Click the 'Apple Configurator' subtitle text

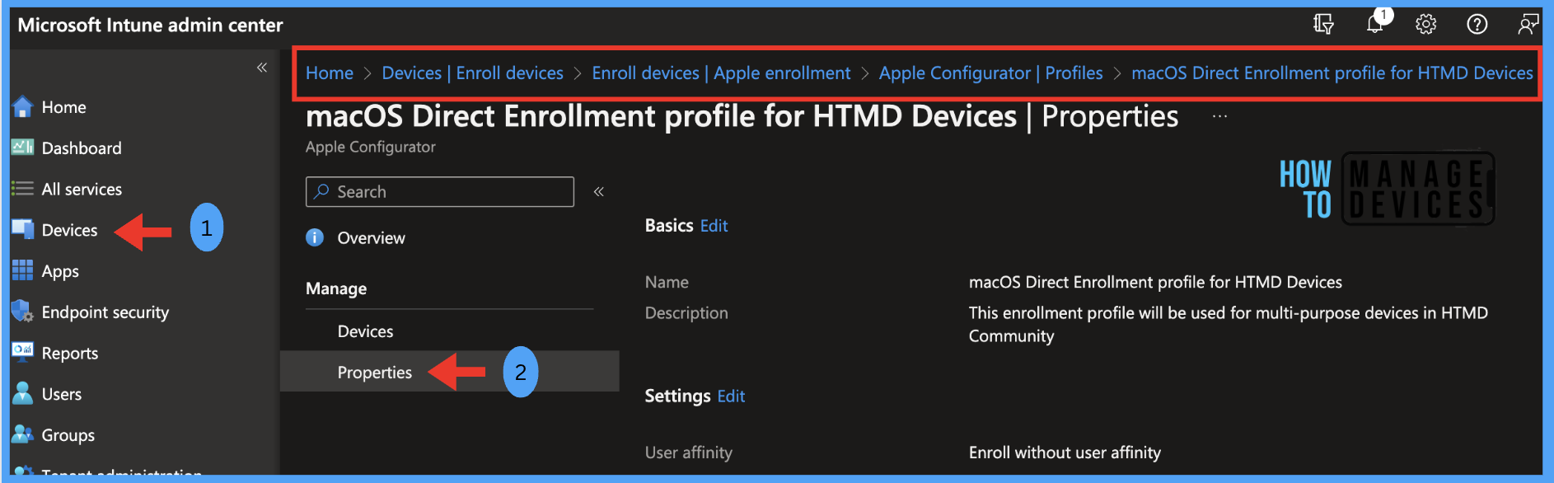(371, 147)
